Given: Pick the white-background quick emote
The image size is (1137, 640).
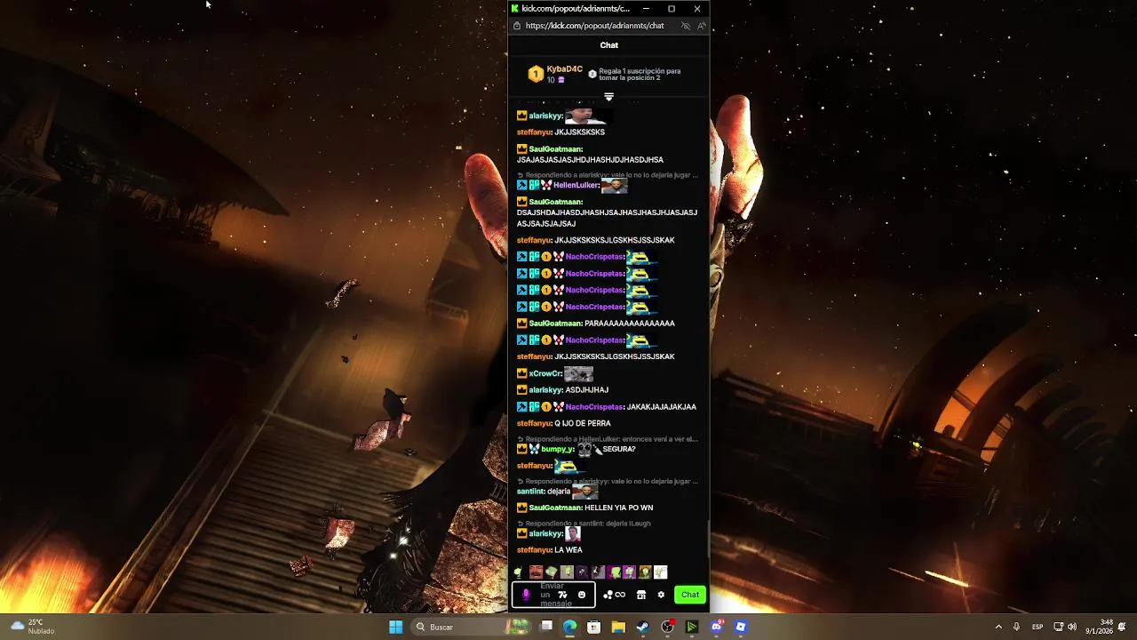Looking at the screenshot, I should point(660,572).
